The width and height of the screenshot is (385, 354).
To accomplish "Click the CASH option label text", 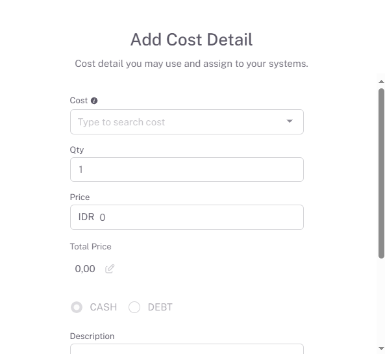I will [x=103, y=307].
